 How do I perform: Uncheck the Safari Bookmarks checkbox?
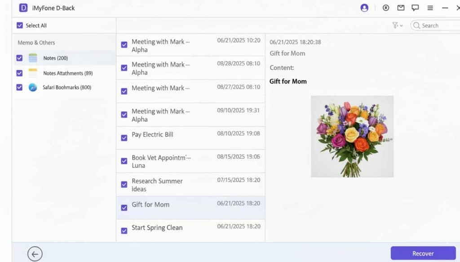coord(19,87)
